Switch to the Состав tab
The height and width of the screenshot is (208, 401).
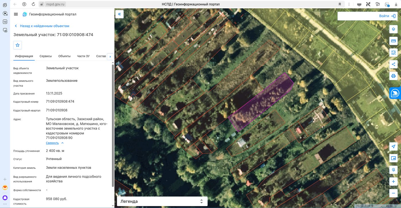click(101, 56)
